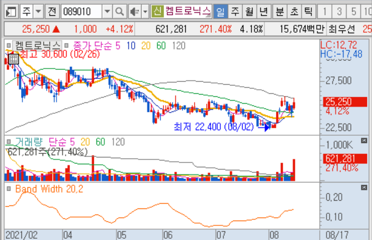Screen dimensions: 372x240
Task: Click the current price 25,250
Action: click(36, 29)
